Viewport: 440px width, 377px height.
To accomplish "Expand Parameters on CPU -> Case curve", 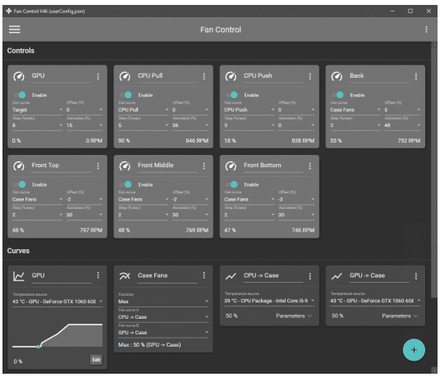I will point(294,316).
